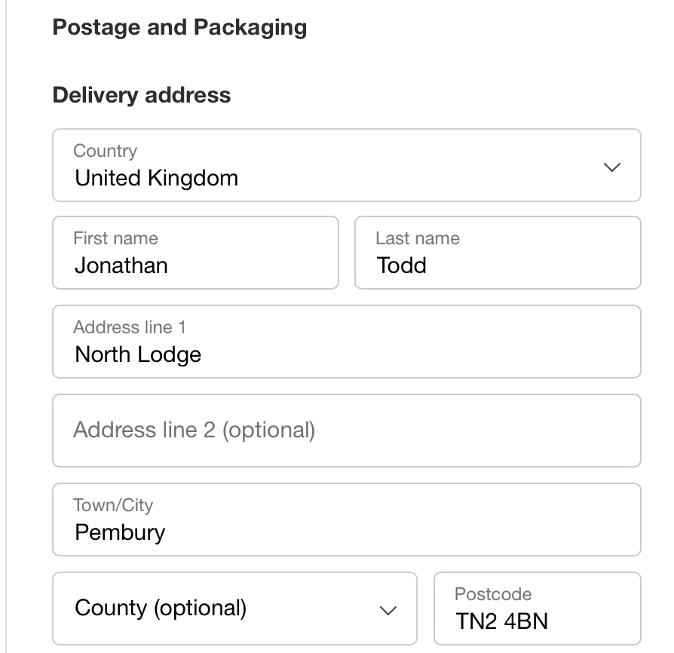The image size is (674, 653).
Task: Click into the Town/City field
Action: pyautogui.click(x=346, y=520)
